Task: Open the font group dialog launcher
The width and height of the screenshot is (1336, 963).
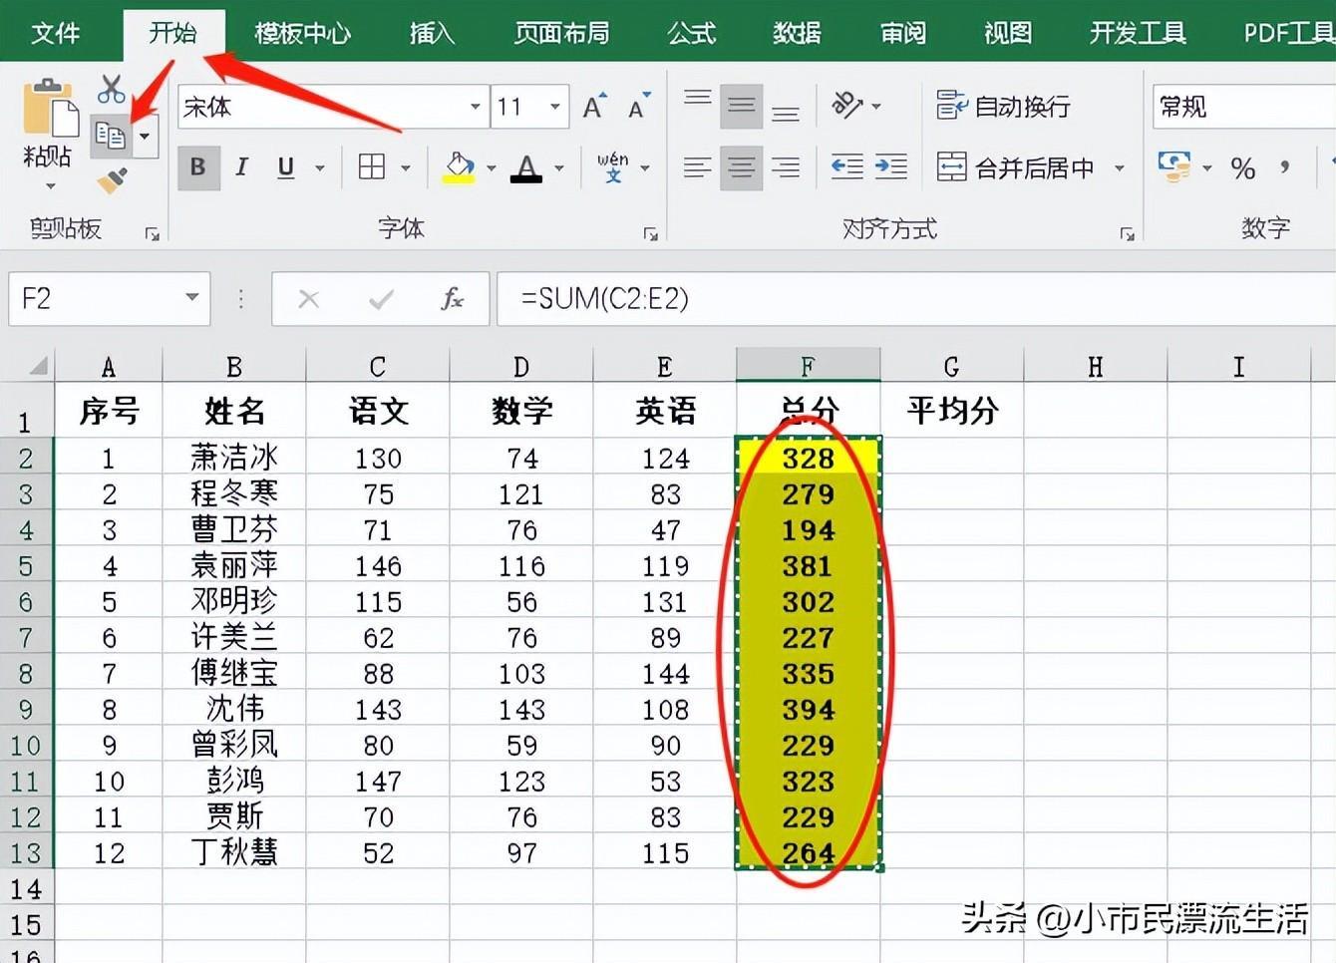Action: click(651, 234)
